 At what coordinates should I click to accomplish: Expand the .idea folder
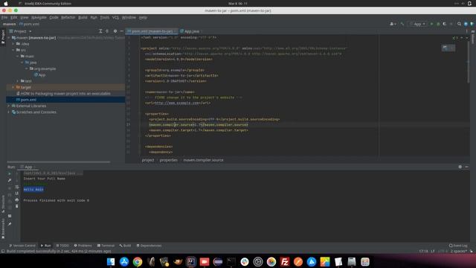[13, 44]
